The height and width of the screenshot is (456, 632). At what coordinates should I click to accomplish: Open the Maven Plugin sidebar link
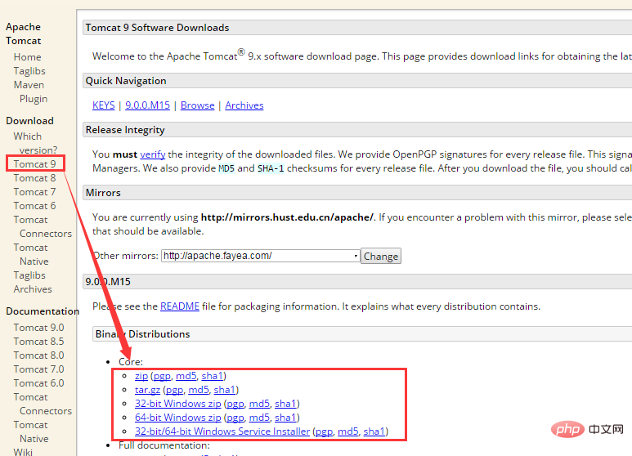click(30, 92)
